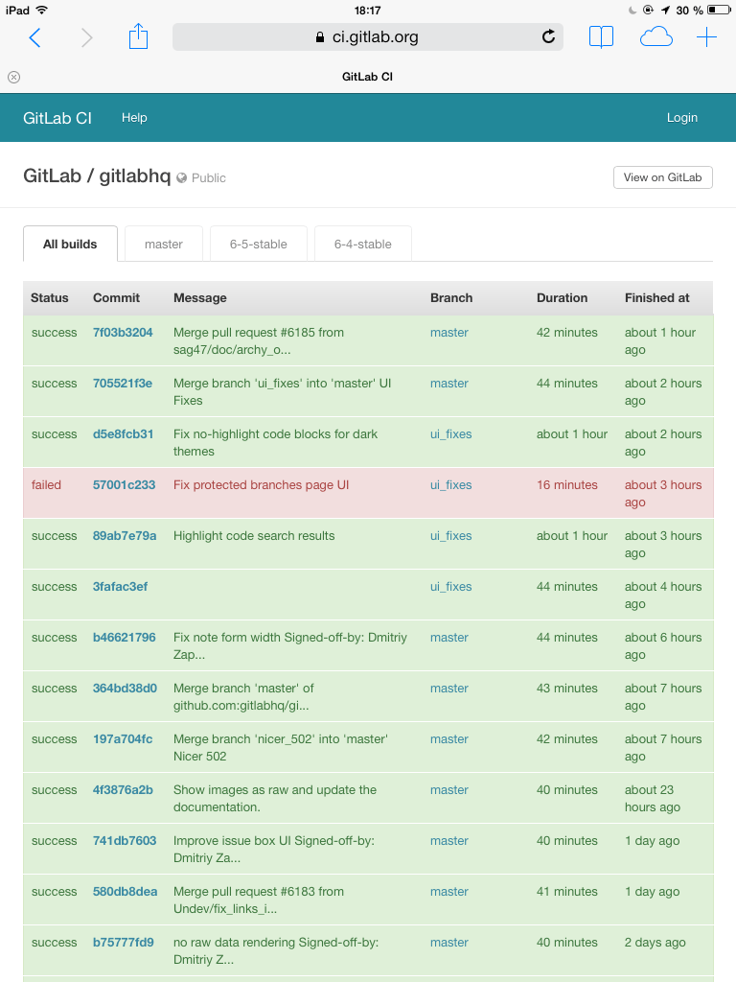Reload the page with the refresh icon
This screenshot has width=736, height=982.
point(548,37)
